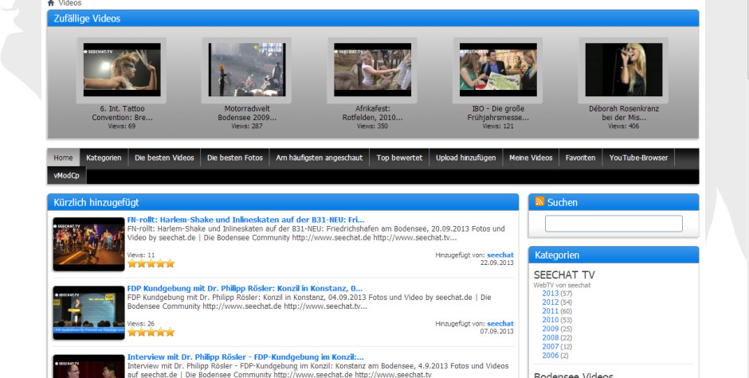
Task: Click the 'Views: 350' text
Action: click(373, 126)
